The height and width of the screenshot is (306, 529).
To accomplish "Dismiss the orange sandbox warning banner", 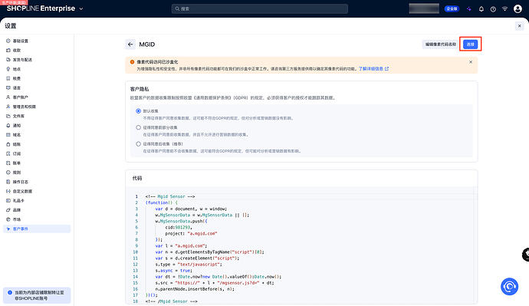I will (x=471, y=62).
